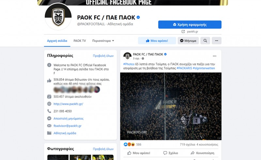Toggle the Μου αρέσει! page like button
The height and width of the screenshot is (160, 261).
157,41
